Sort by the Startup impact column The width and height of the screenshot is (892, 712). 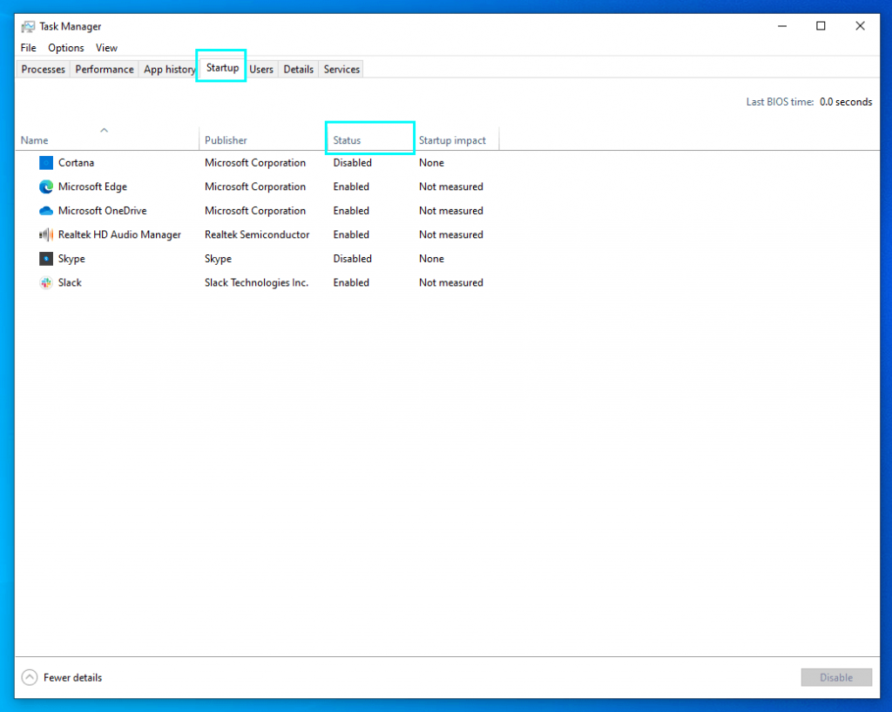[453, 139]
